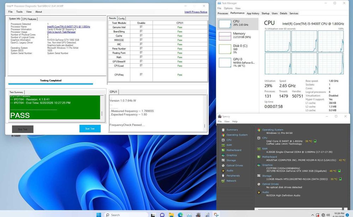The width and height of the screenshot is (353, 217).
Task: Select Memory graph in Task Manager sidebar
Action: click(x=238, y=36)
